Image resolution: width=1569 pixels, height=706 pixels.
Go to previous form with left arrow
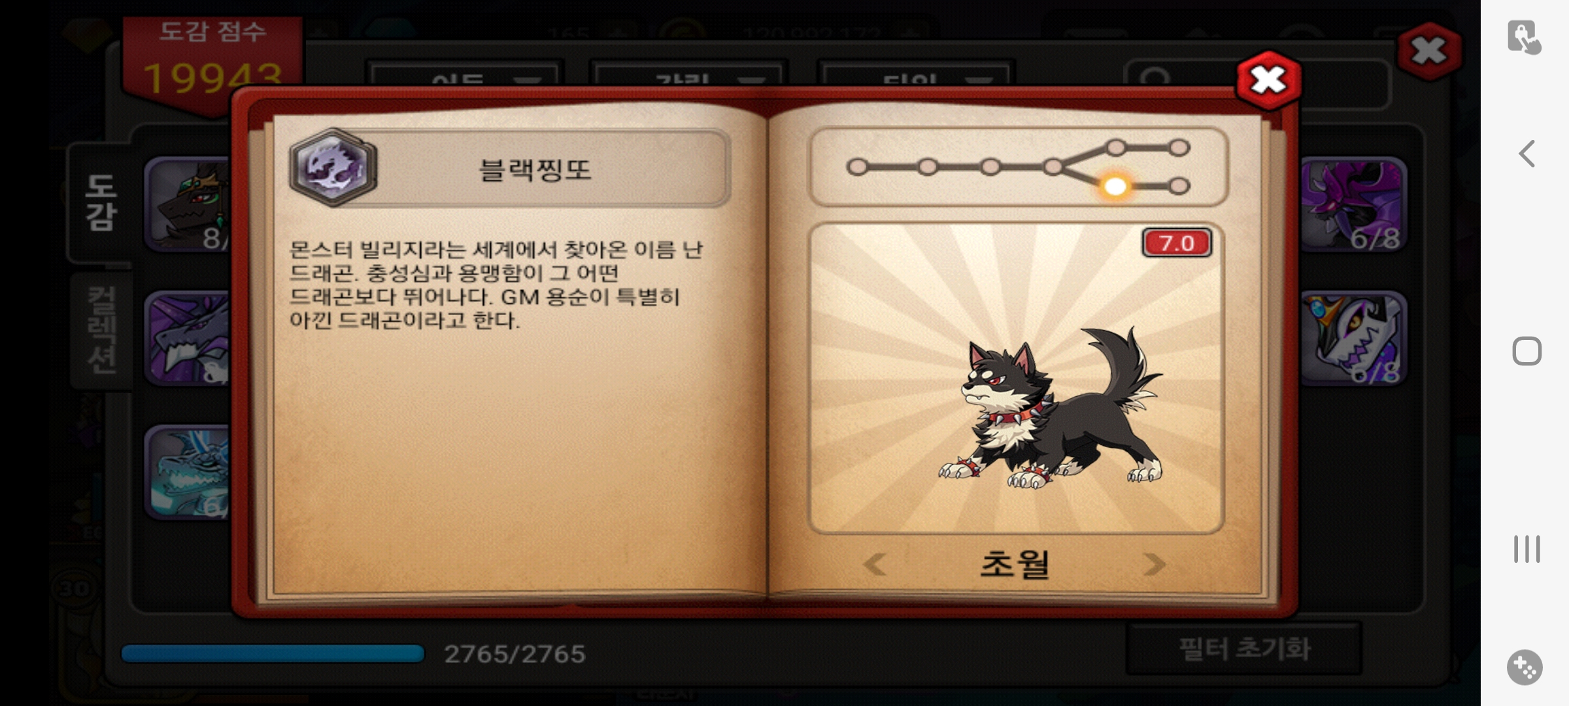click(x=875, y=563)
